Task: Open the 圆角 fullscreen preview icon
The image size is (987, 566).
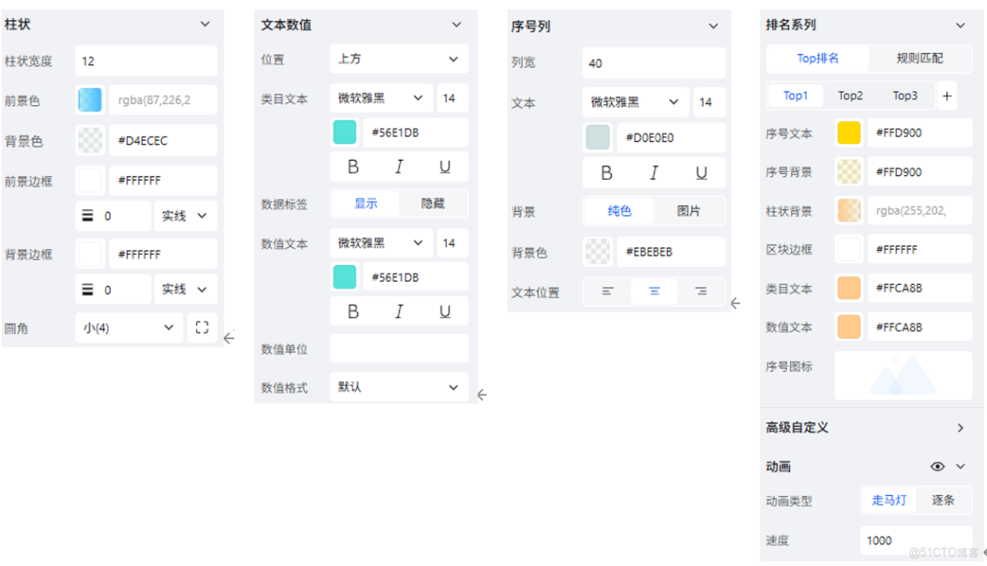Action: pyautogui.click(x=201, y=328)
